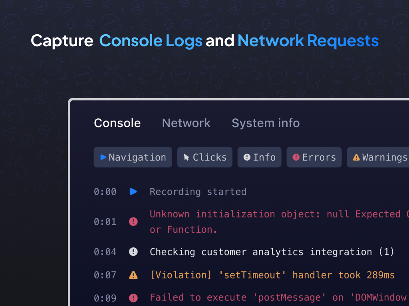Image resolution: width=409 pixels, height=306 pixels.
Task: Click the 'Failed to execute postMessage' error
Action: 278,298
